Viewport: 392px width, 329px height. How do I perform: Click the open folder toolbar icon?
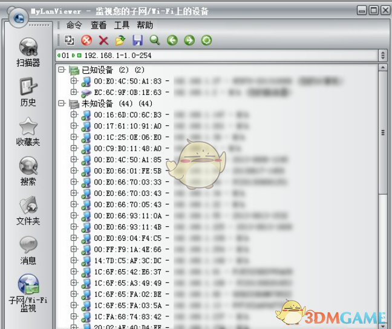tap(120, 41)
